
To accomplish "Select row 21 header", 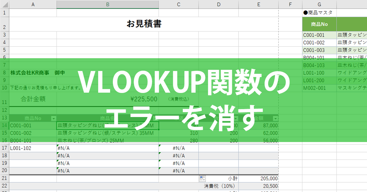I will pos(5,179).
